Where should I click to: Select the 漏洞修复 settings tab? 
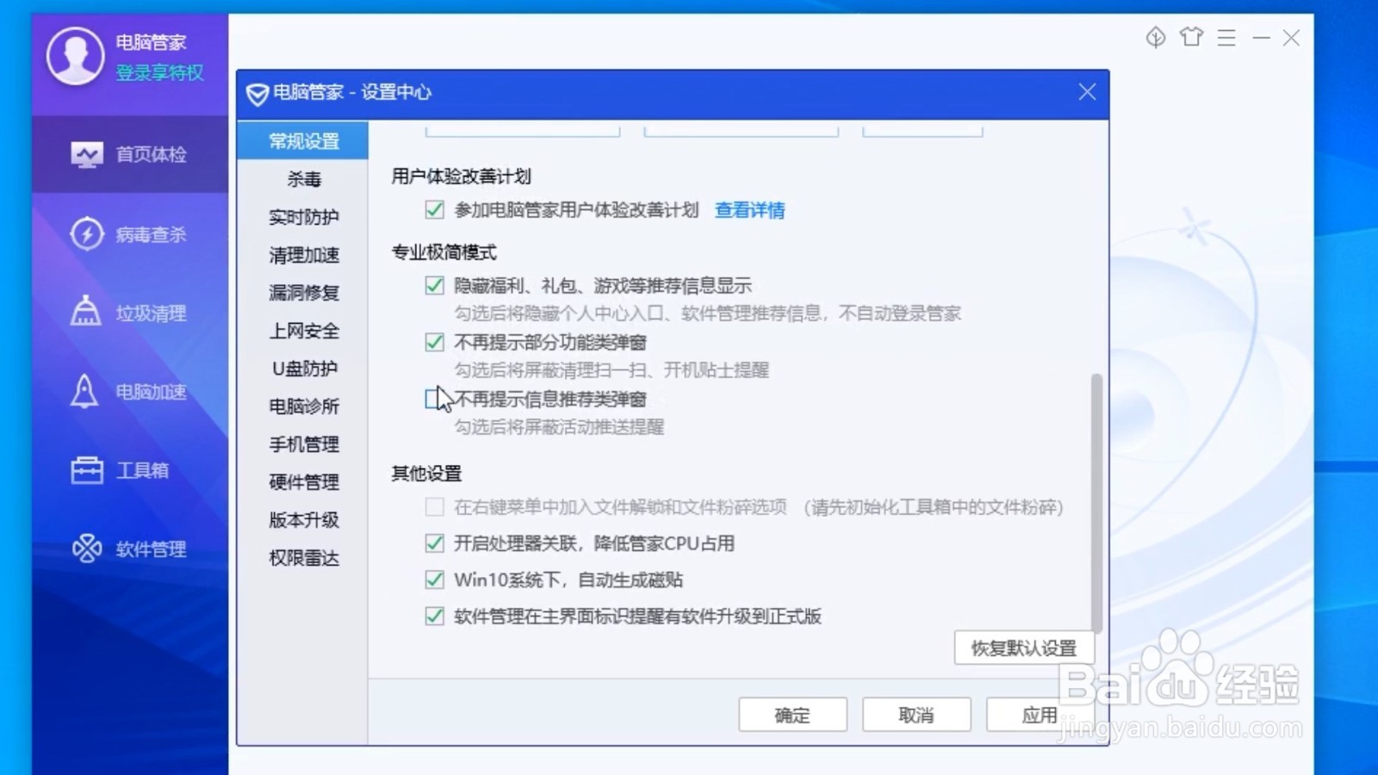pyautogui.click(x=303, y=293)
